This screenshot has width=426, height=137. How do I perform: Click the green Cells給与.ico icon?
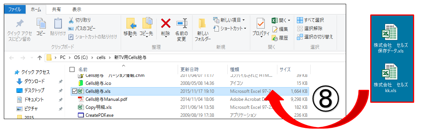tap(81, 83)
